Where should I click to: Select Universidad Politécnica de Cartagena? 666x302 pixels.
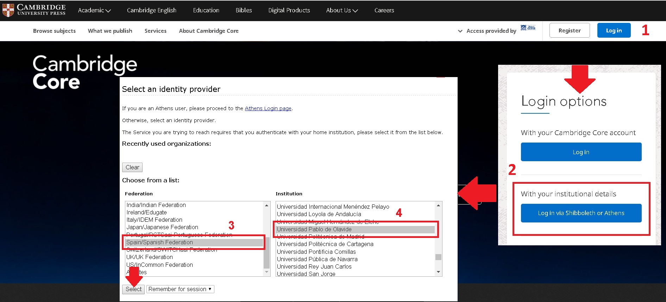click(355, 244)
